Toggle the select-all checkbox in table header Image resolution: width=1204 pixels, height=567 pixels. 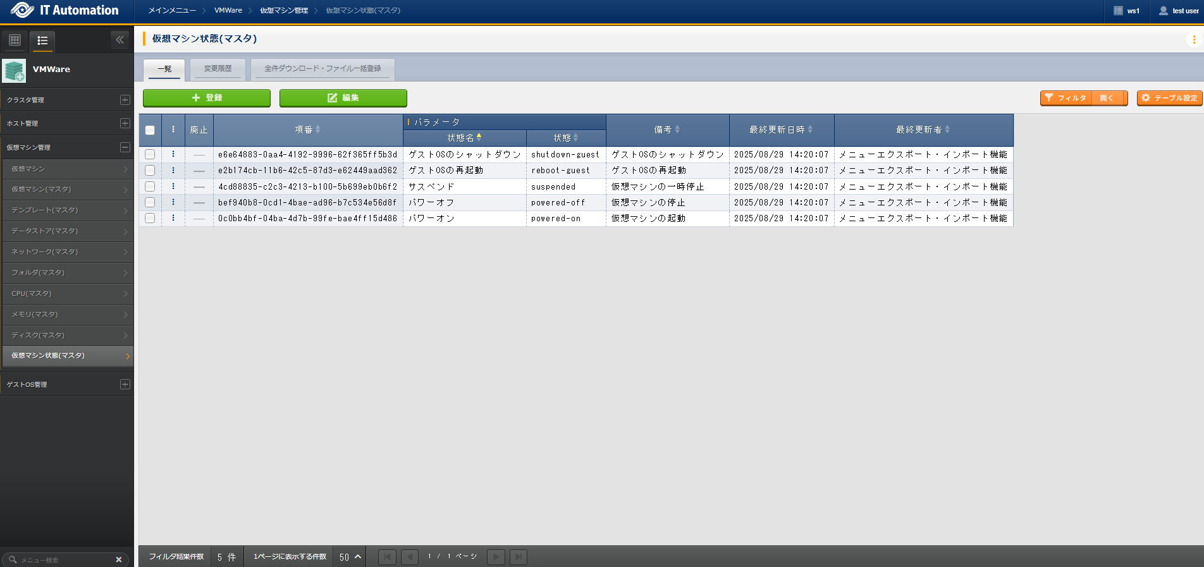150,130
